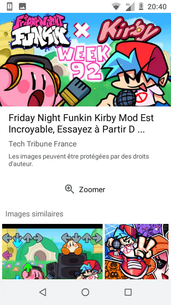This screenshot has height=305, width=171.
Task: Tap the Wi-Fi signal icon
Action: 116,7
